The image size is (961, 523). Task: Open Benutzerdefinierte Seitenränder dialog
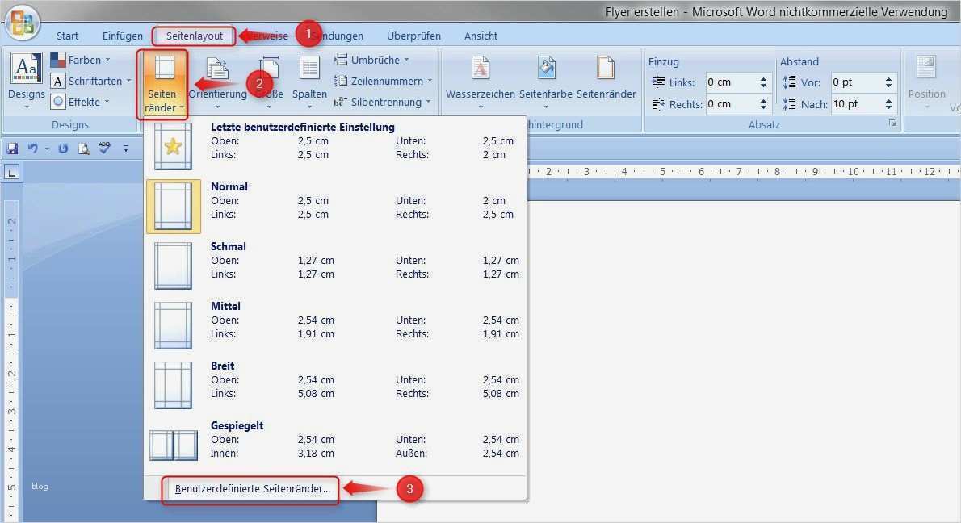point(252,489)
